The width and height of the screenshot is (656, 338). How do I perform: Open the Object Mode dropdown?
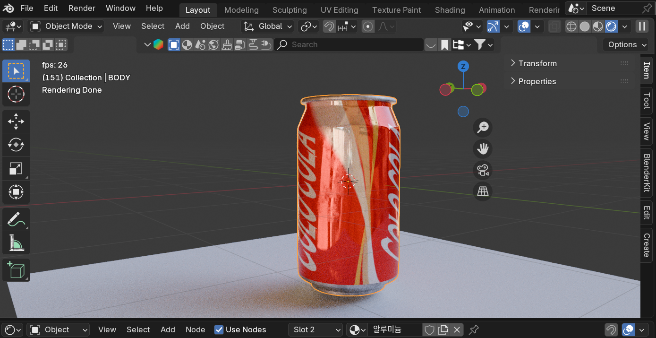(66, 26)
